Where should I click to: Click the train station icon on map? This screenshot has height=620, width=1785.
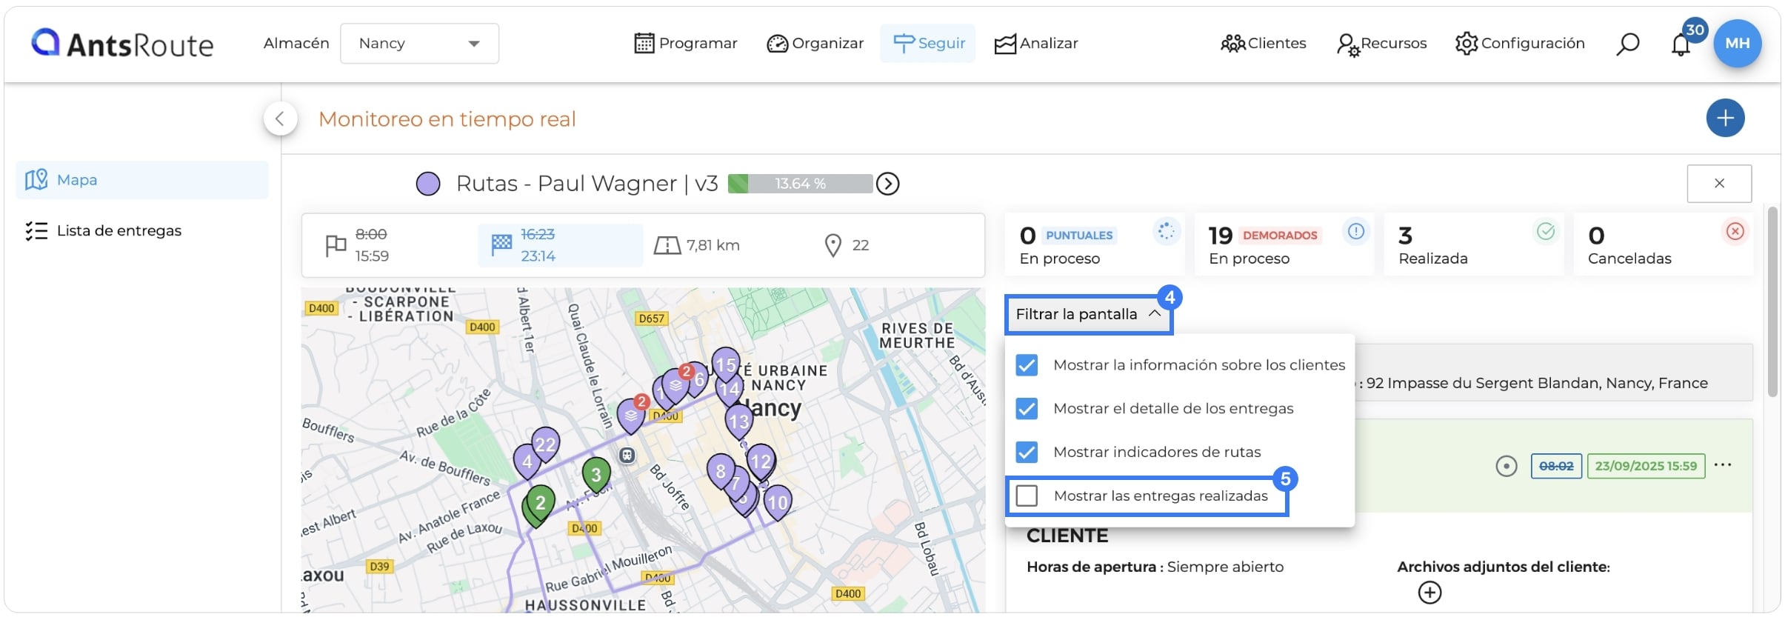coord(627,456)
